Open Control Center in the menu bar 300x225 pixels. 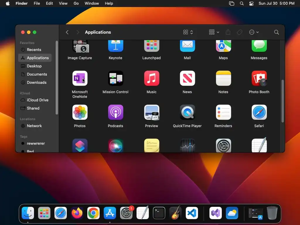[x=251, y=4]
